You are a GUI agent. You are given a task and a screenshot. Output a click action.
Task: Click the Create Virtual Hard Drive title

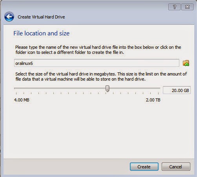coord(41,17)
